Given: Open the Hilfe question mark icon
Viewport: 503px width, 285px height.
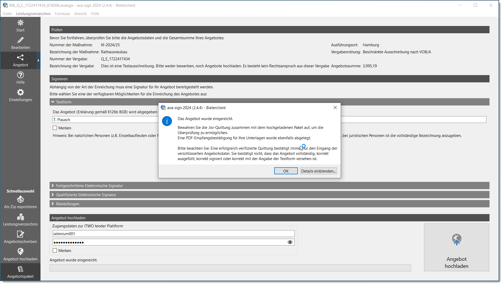Looking at the screenshot, I should click(x=20, y=75).
